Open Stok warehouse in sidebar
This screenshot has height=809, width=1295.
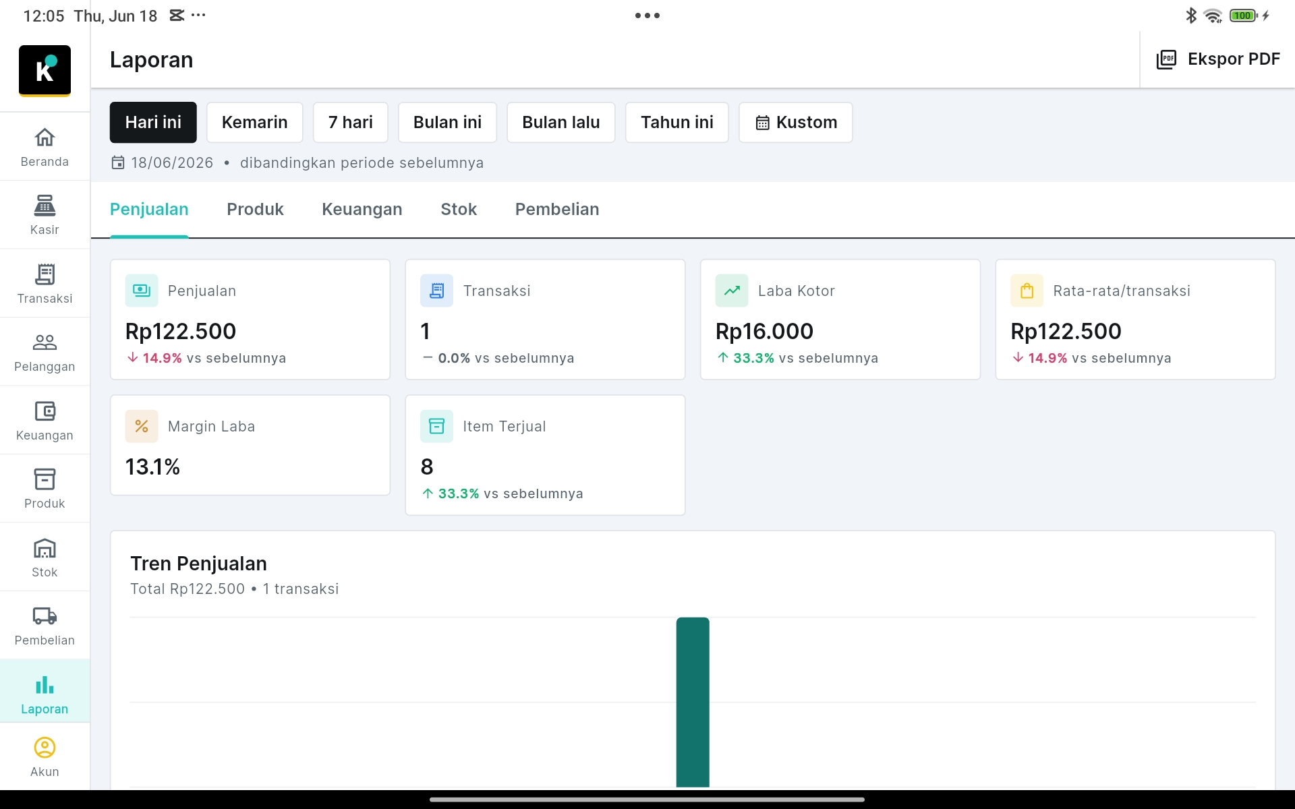click(45, 557)
